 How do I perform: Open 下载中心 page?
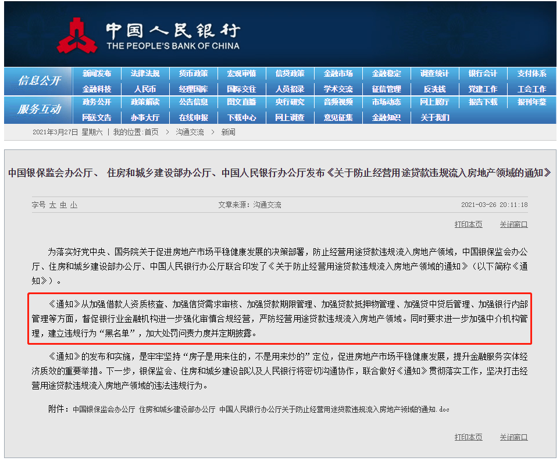tap(242, 117)
